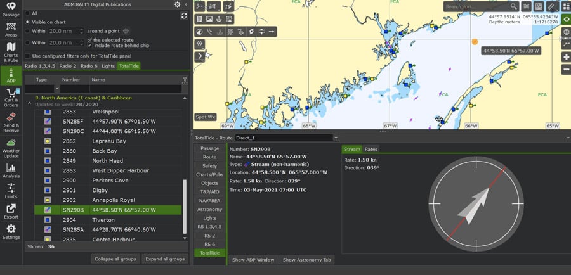This screenshot has width=571, height=275.
Task: Adjust around-a-point distance stepper
Action: [x=82, y=31]
